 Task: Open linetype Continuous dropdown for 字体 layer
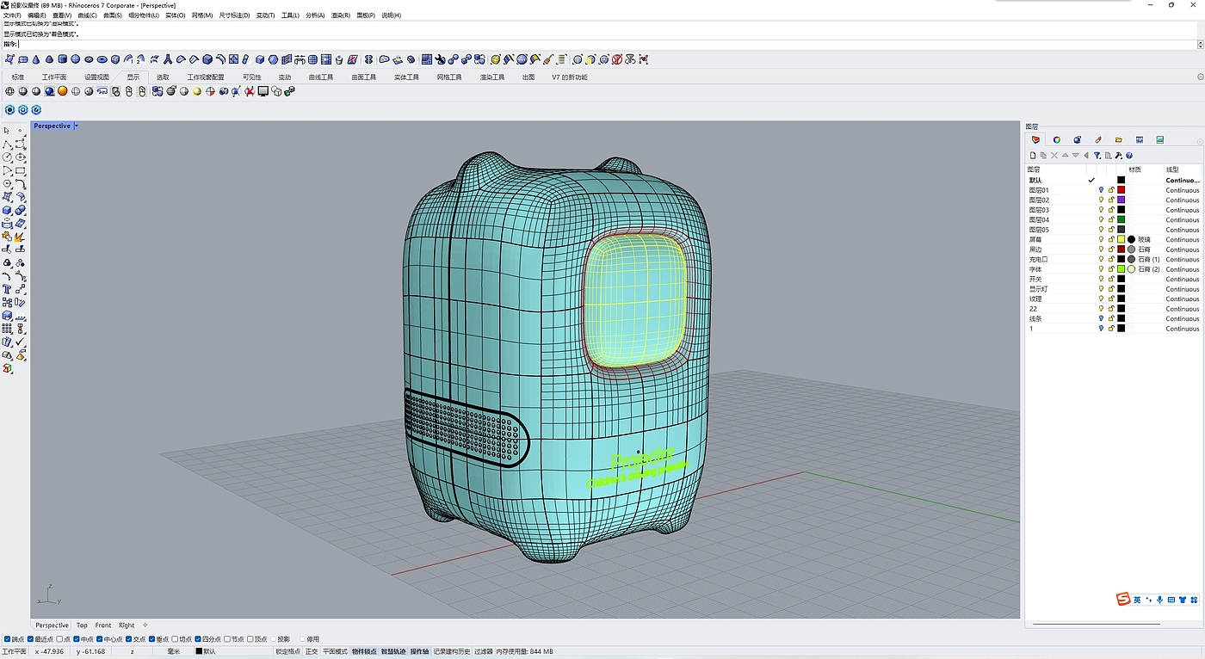point(1182,269)
